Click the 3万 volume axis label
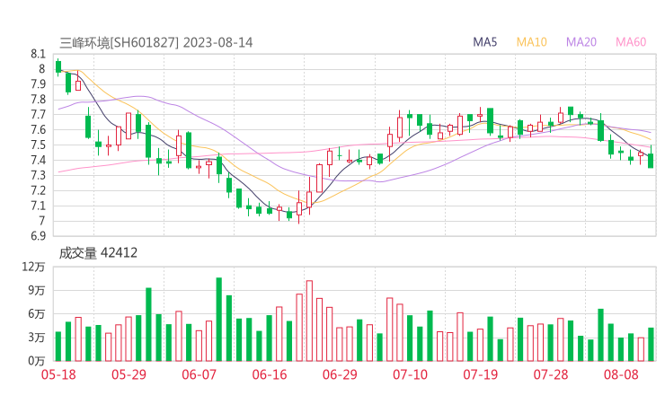This screenshot has height=395, width=665. click(37, 338)
